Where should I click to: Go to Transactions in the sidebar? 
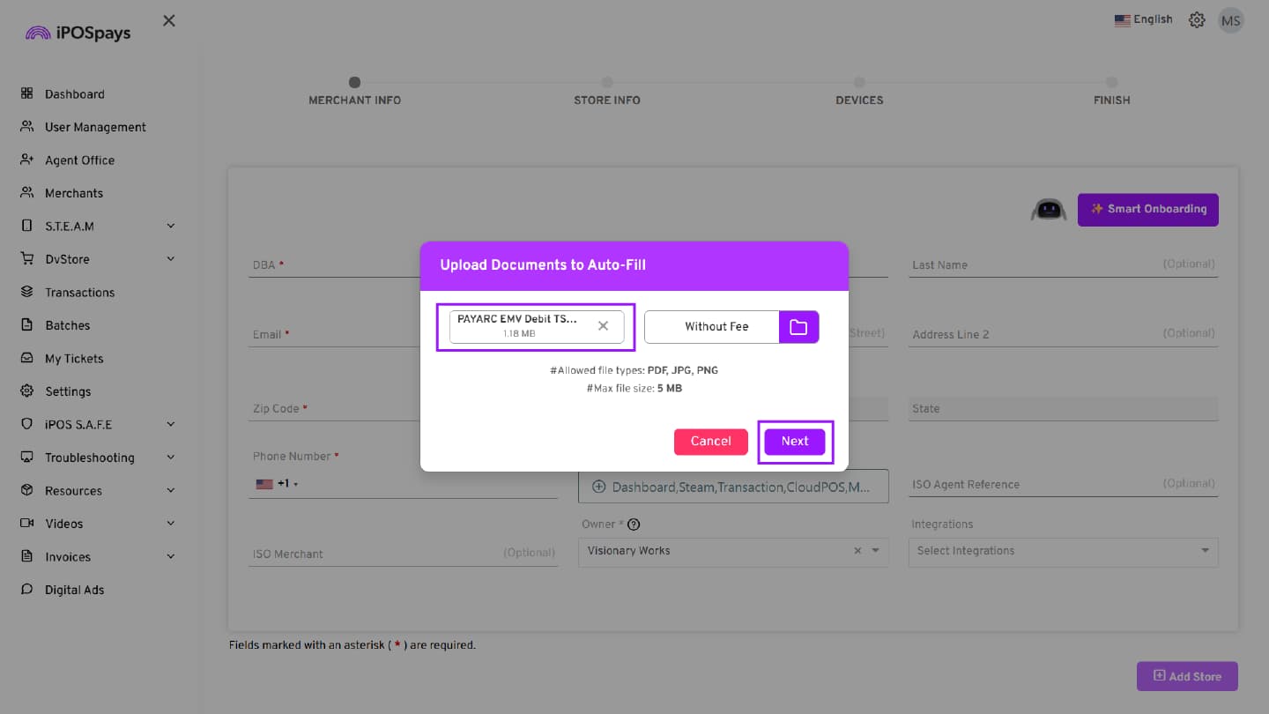tap(79, 293)
